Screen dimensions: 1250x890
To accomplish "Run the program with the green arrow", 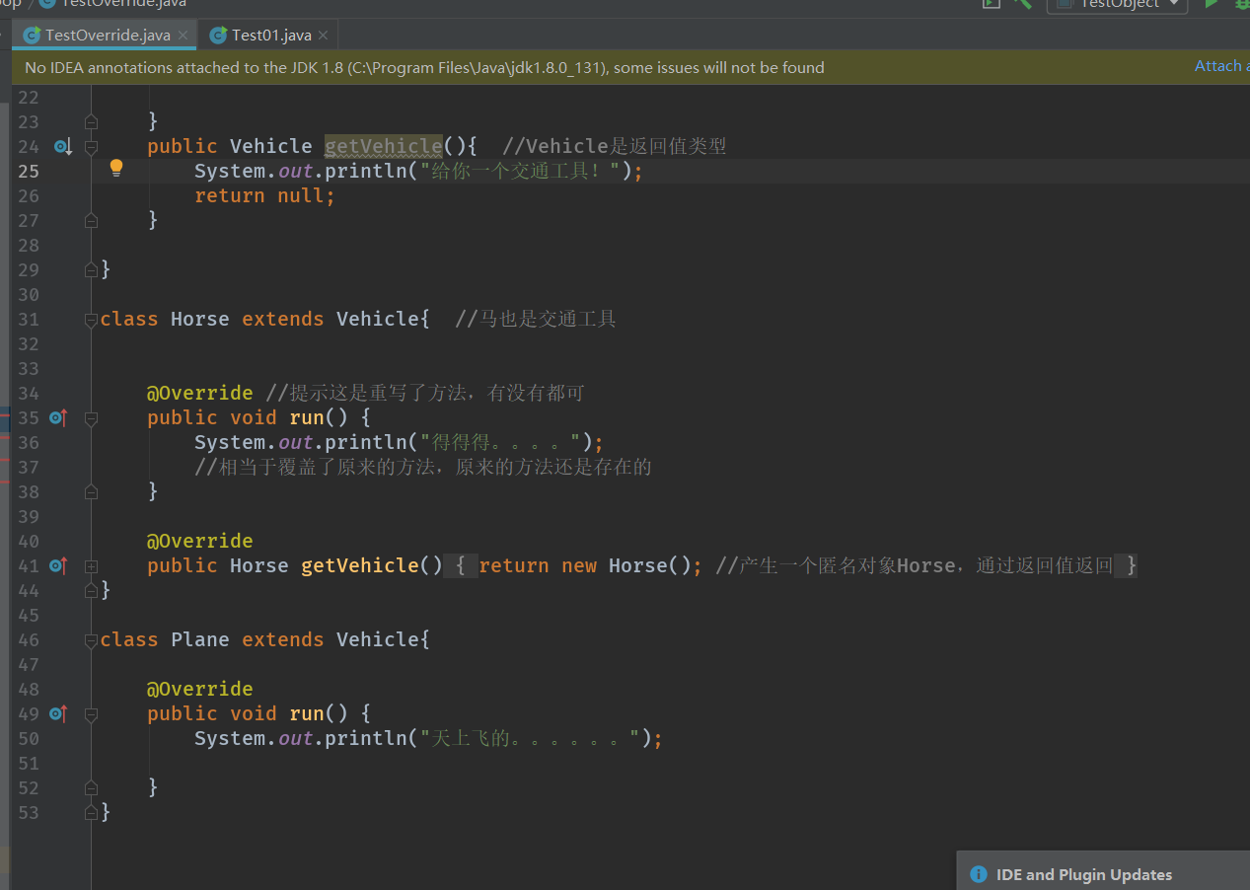I will point(1211,4).
